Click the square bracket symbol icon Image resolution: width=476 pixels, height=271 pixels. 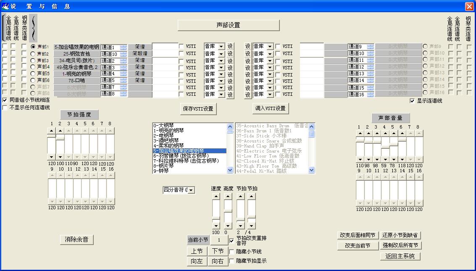pos(3,27)
